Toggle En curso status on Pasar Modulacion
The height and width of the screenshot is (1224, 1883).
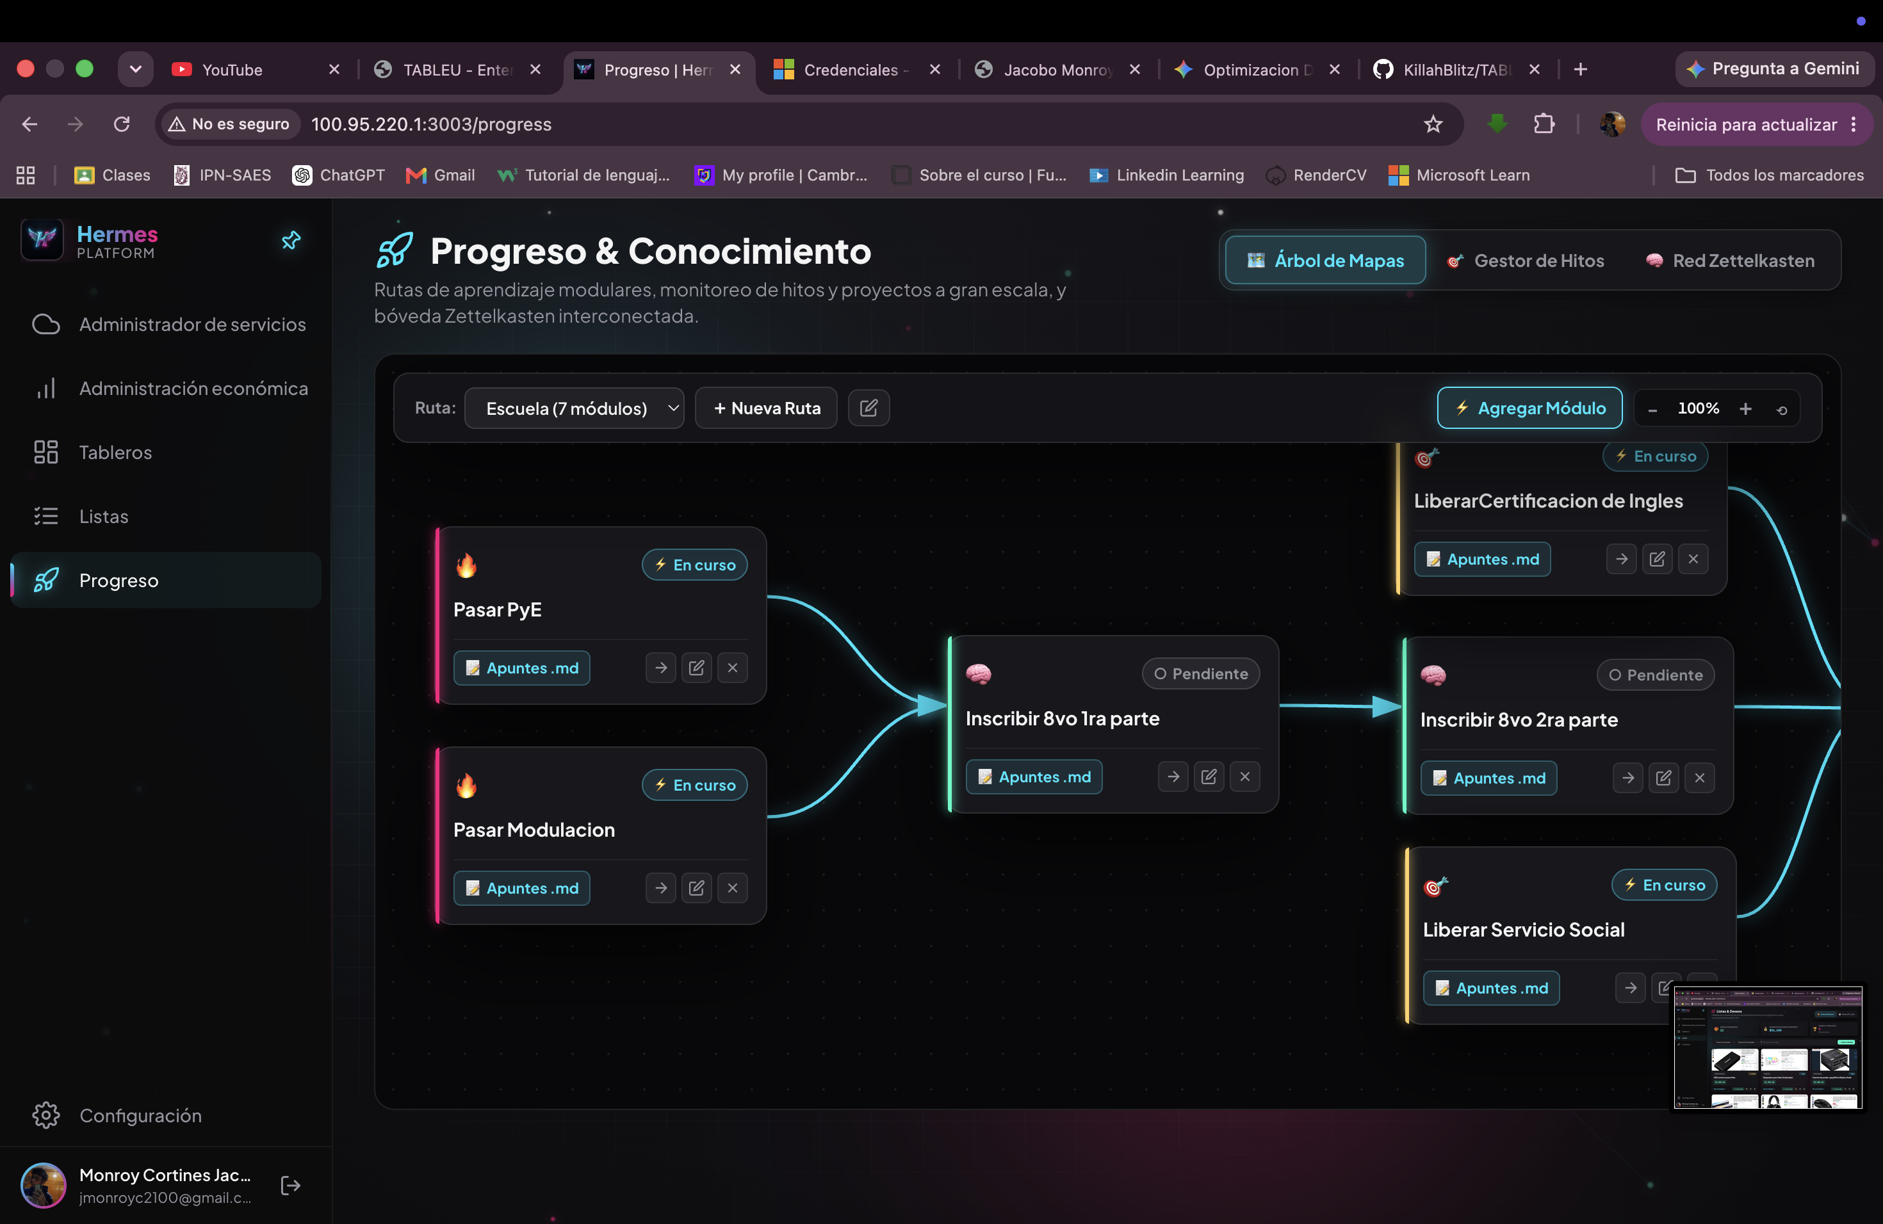click(x=695, y=785)
